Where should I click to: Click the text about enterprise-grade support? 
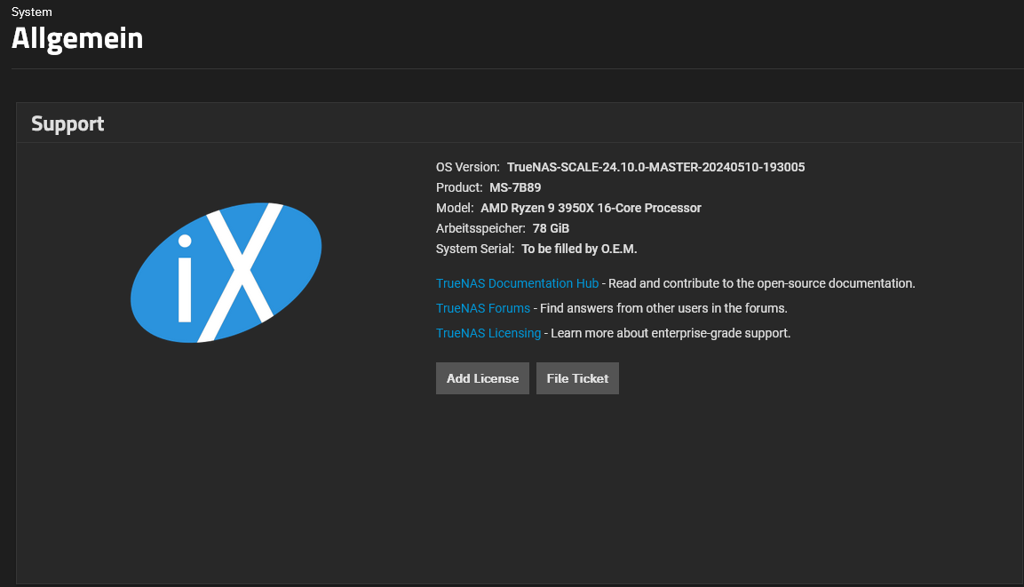coord(671,333)
